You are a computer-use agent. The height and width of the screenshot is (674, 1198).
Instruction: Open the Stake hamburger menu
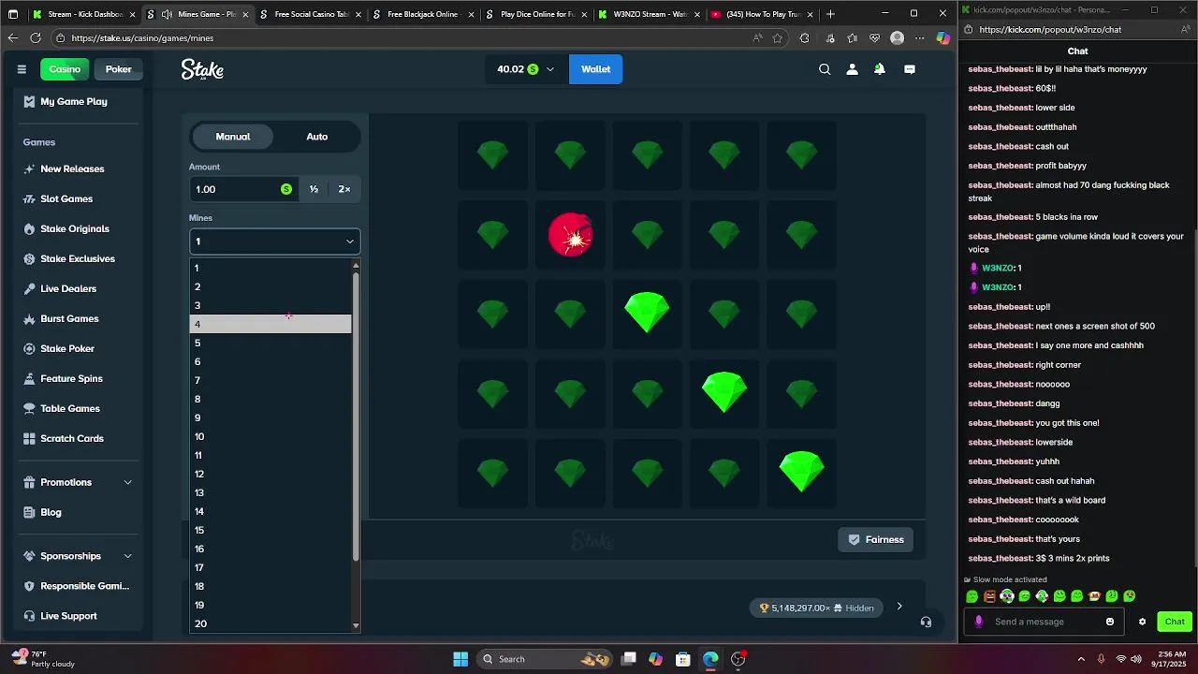click(22, 69)
